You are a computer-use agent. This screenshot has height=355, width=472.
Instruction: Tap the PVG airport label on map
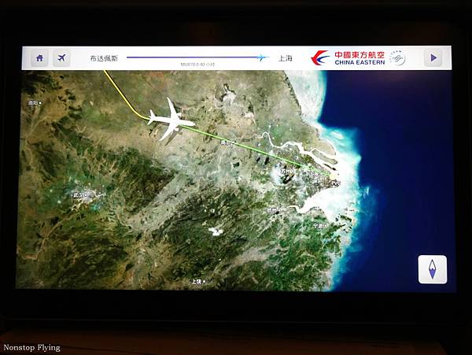click(335, 183)
